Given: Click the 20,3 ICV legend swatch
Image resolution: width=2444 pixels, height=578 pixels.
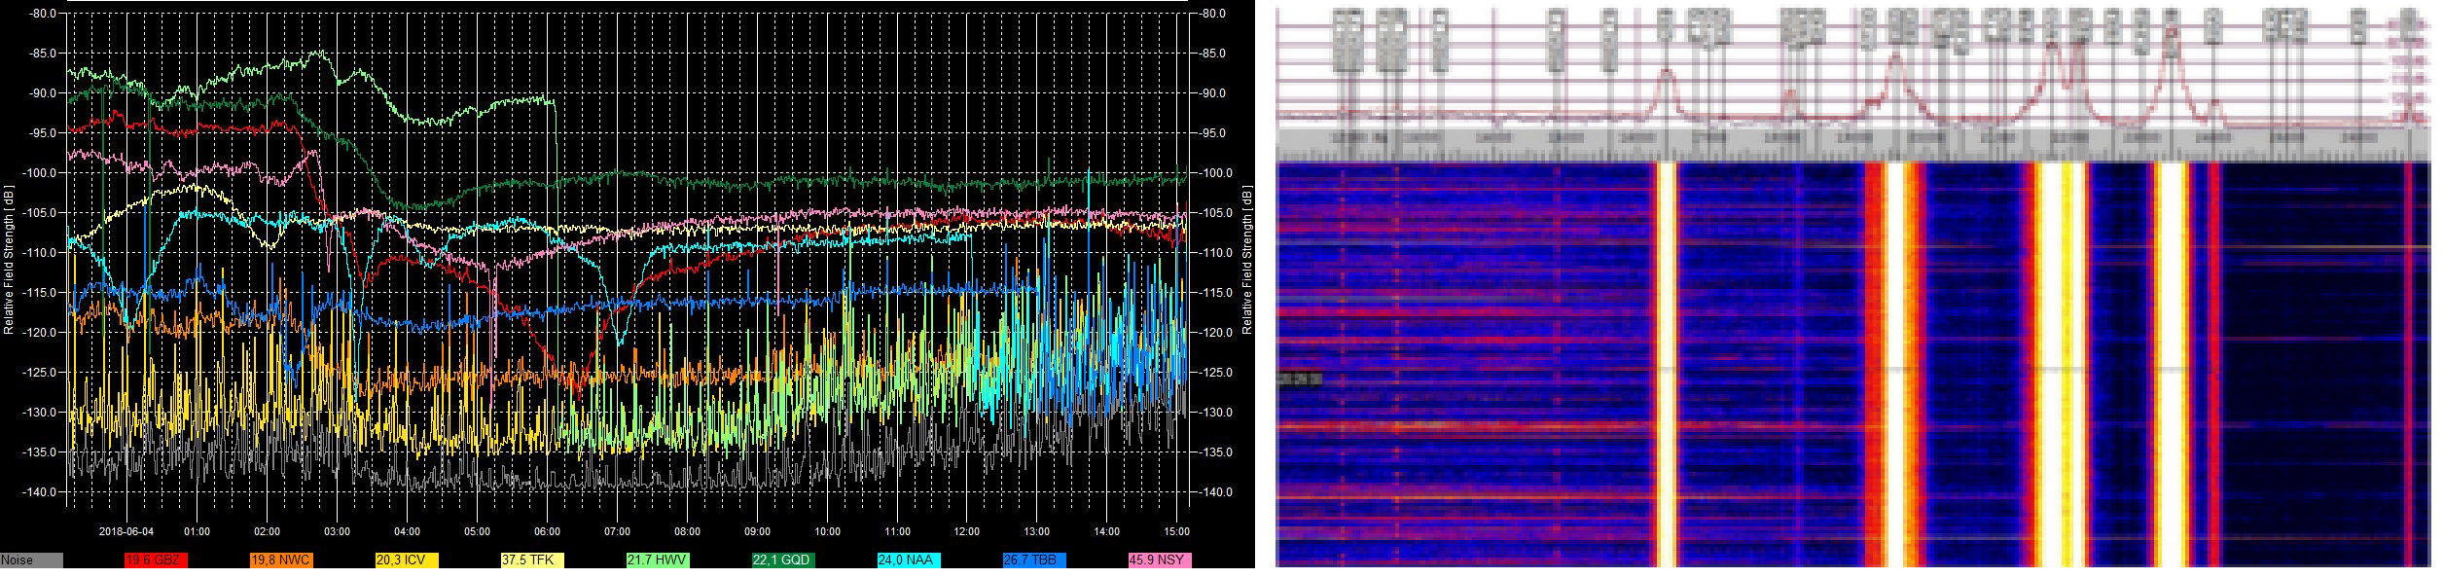Looking at the screenshot, I should point(407,560).
